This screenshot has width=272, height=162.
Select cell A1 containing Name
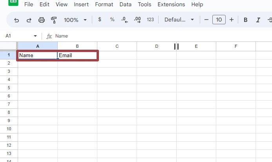(38, 55)
